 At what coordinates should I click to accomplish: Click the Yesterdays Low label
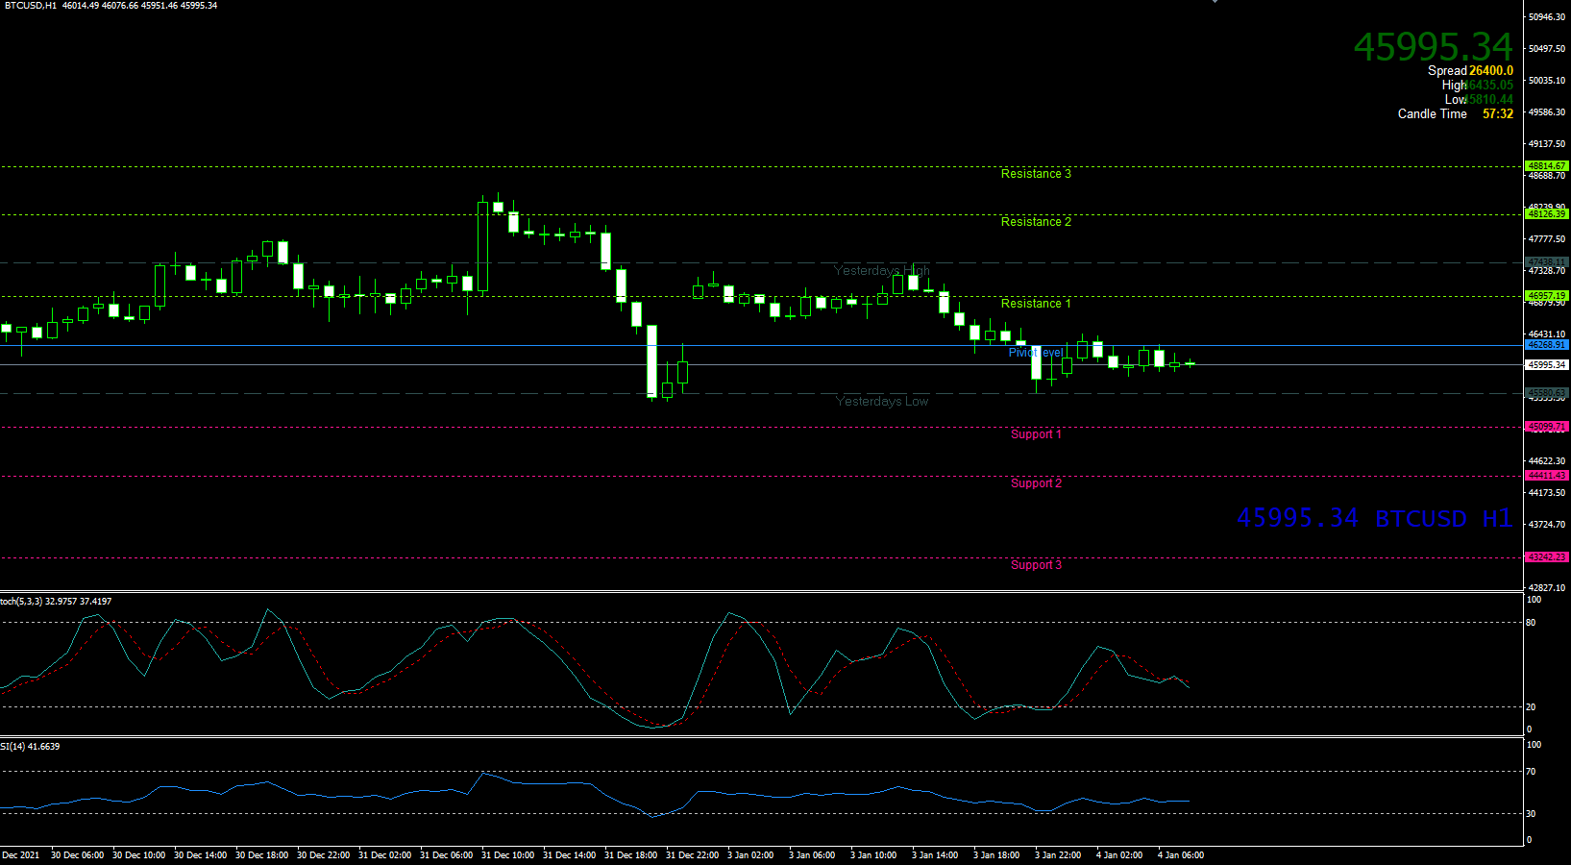881,402
